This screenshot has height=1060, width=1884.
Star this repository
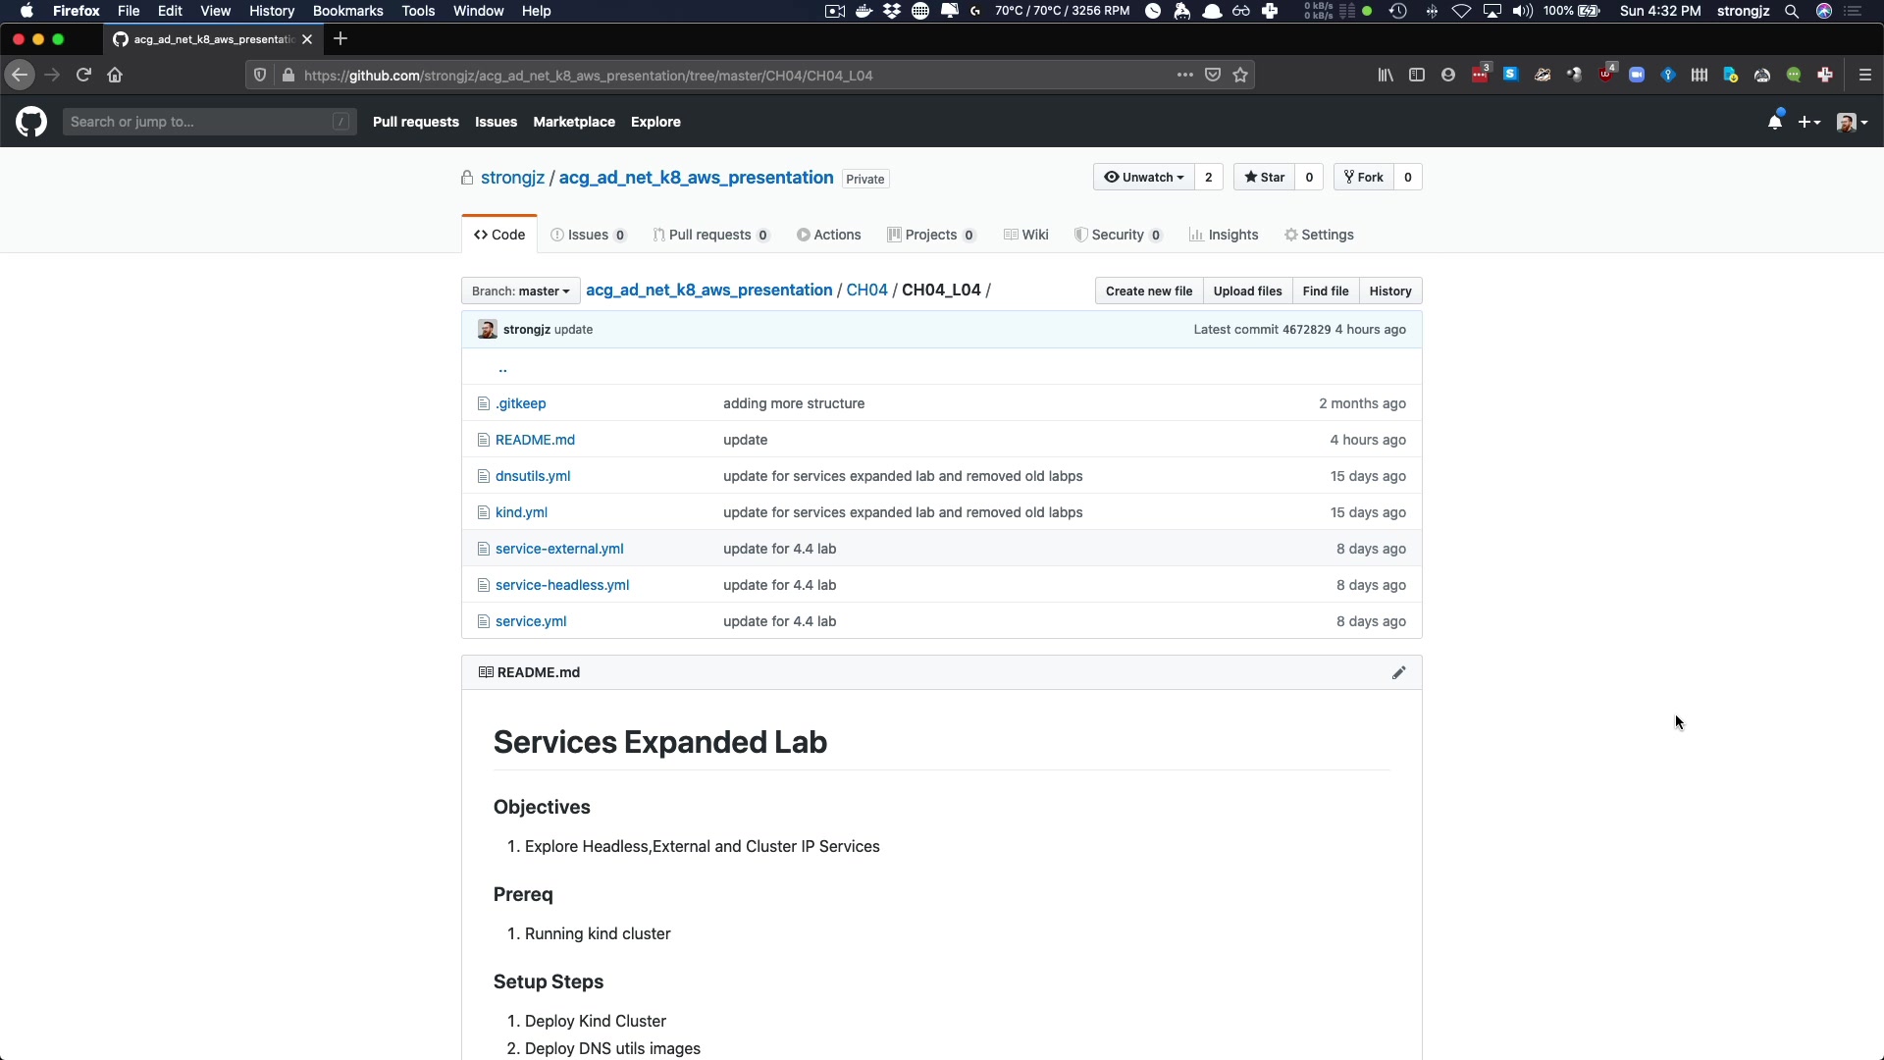(x=1265, y=178)
